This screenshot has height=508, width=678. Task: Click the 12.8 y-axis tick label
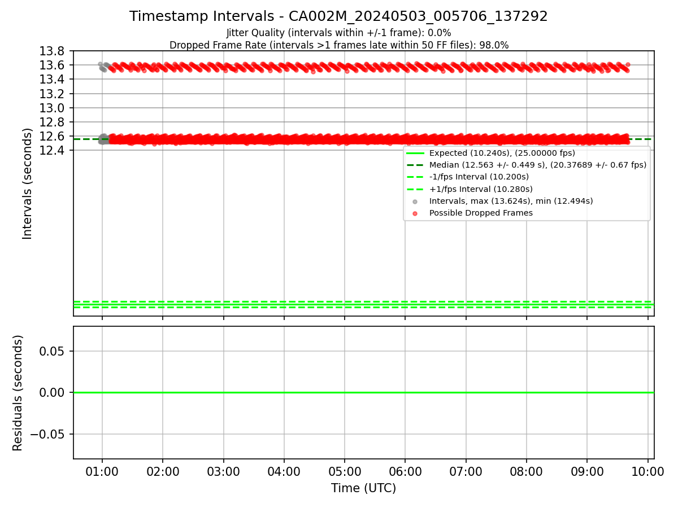click(x=53, y=122)
